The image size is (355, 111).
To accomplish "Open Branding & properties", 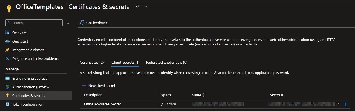I will (29, 78).
